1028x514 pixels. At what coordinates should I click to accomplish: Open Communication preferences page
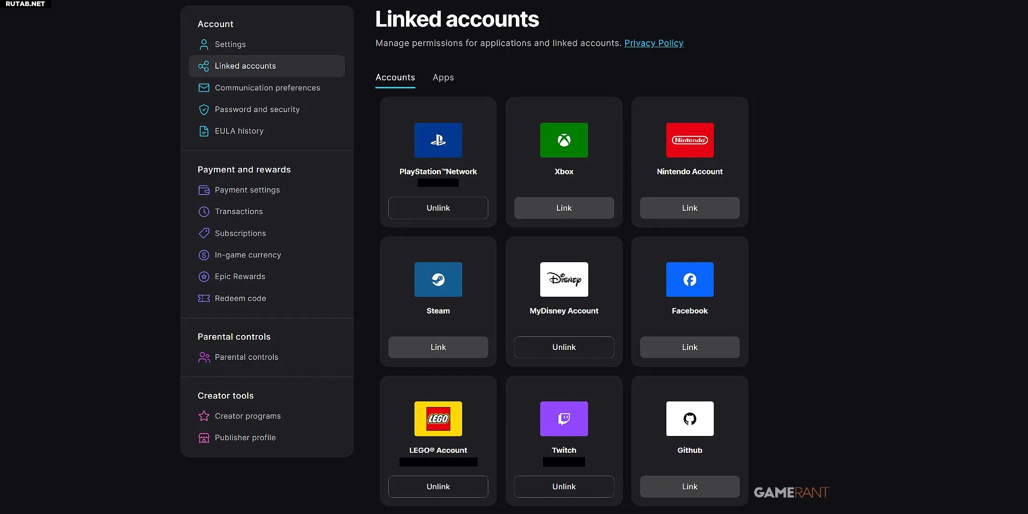click(x=266, y=88)
